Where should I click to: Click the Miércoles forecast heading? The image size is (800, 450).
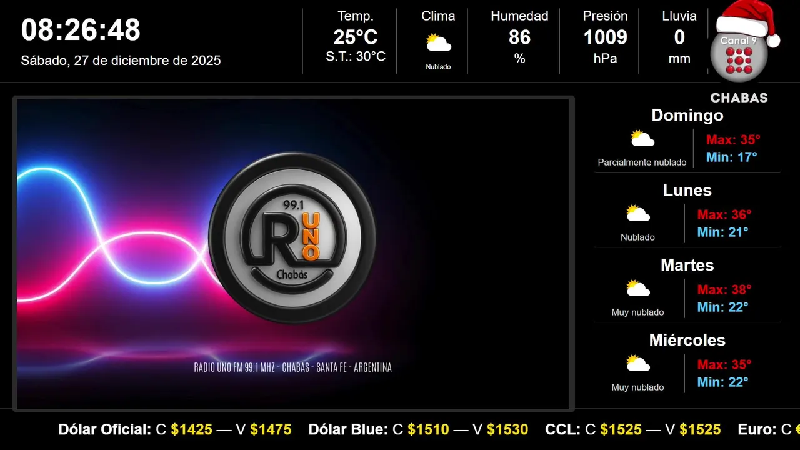click(687, 340)
